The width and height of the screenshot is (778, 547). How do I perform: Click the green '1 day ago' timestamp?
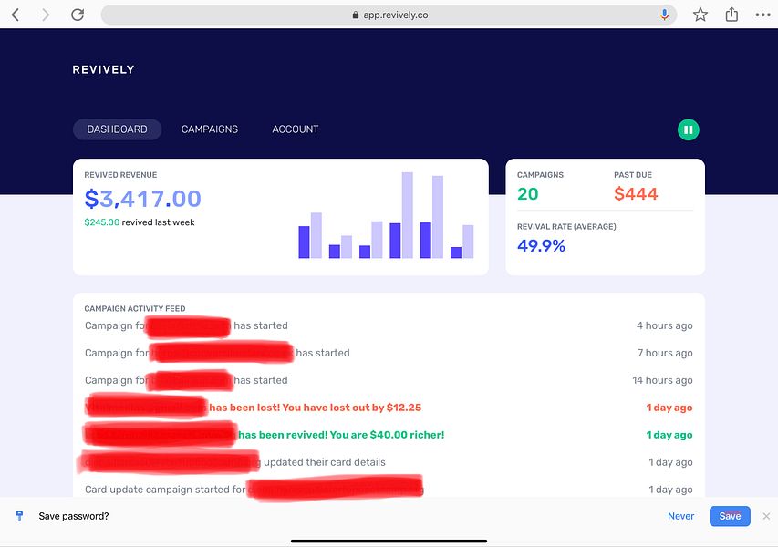669,435
